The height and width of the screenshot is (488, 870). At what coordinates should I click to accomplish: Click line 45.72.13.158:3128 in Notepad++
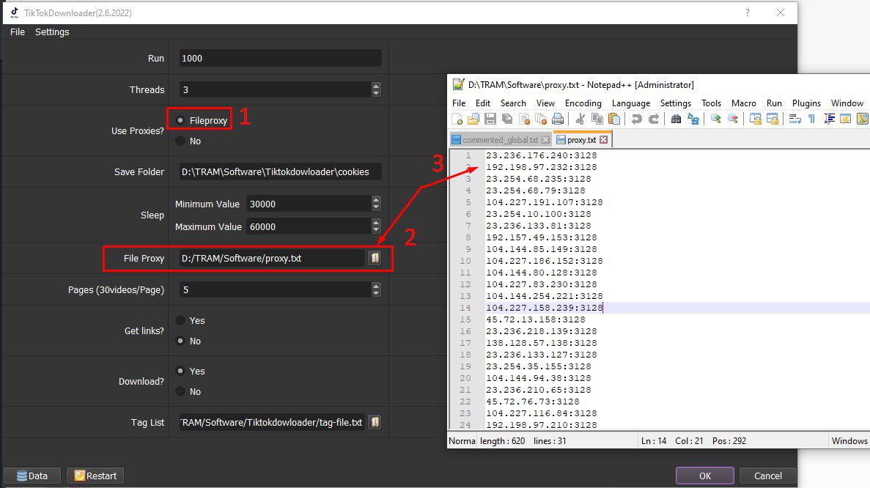tap(536, 319)
